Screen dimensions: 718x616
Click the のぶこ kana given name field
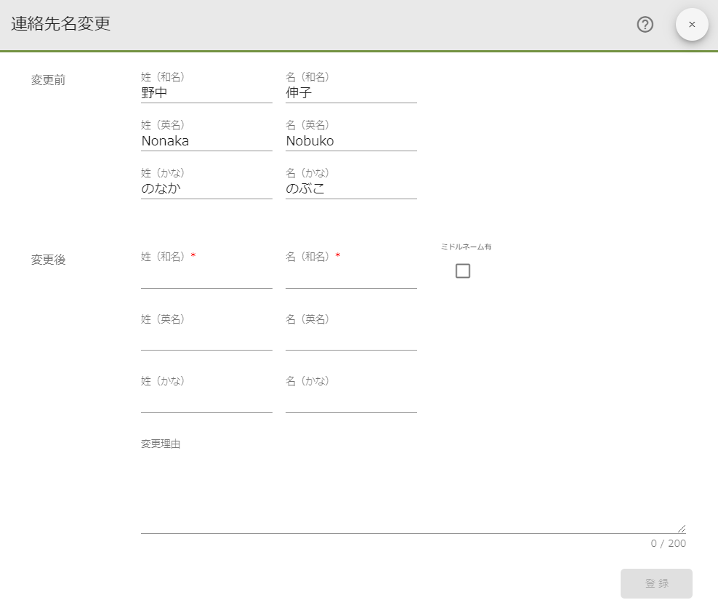[351, 189]
